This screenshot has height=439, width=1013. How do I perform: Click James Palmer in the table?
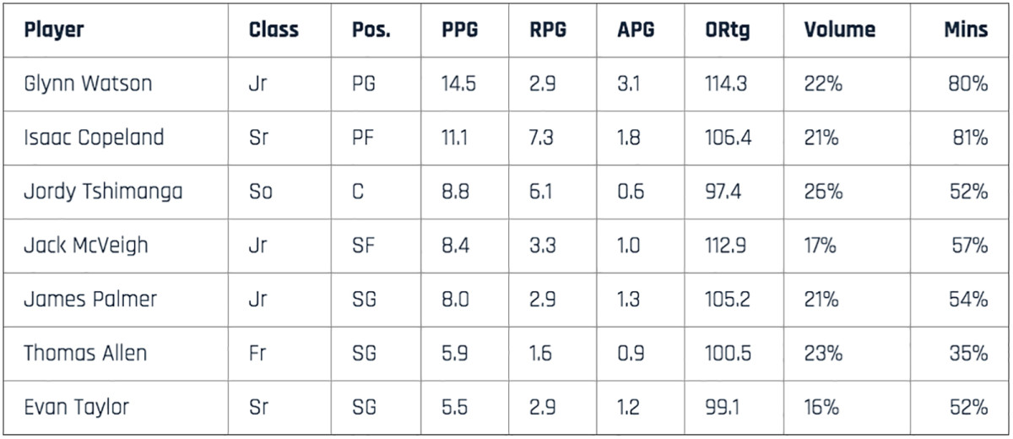[x=89, y=299]
